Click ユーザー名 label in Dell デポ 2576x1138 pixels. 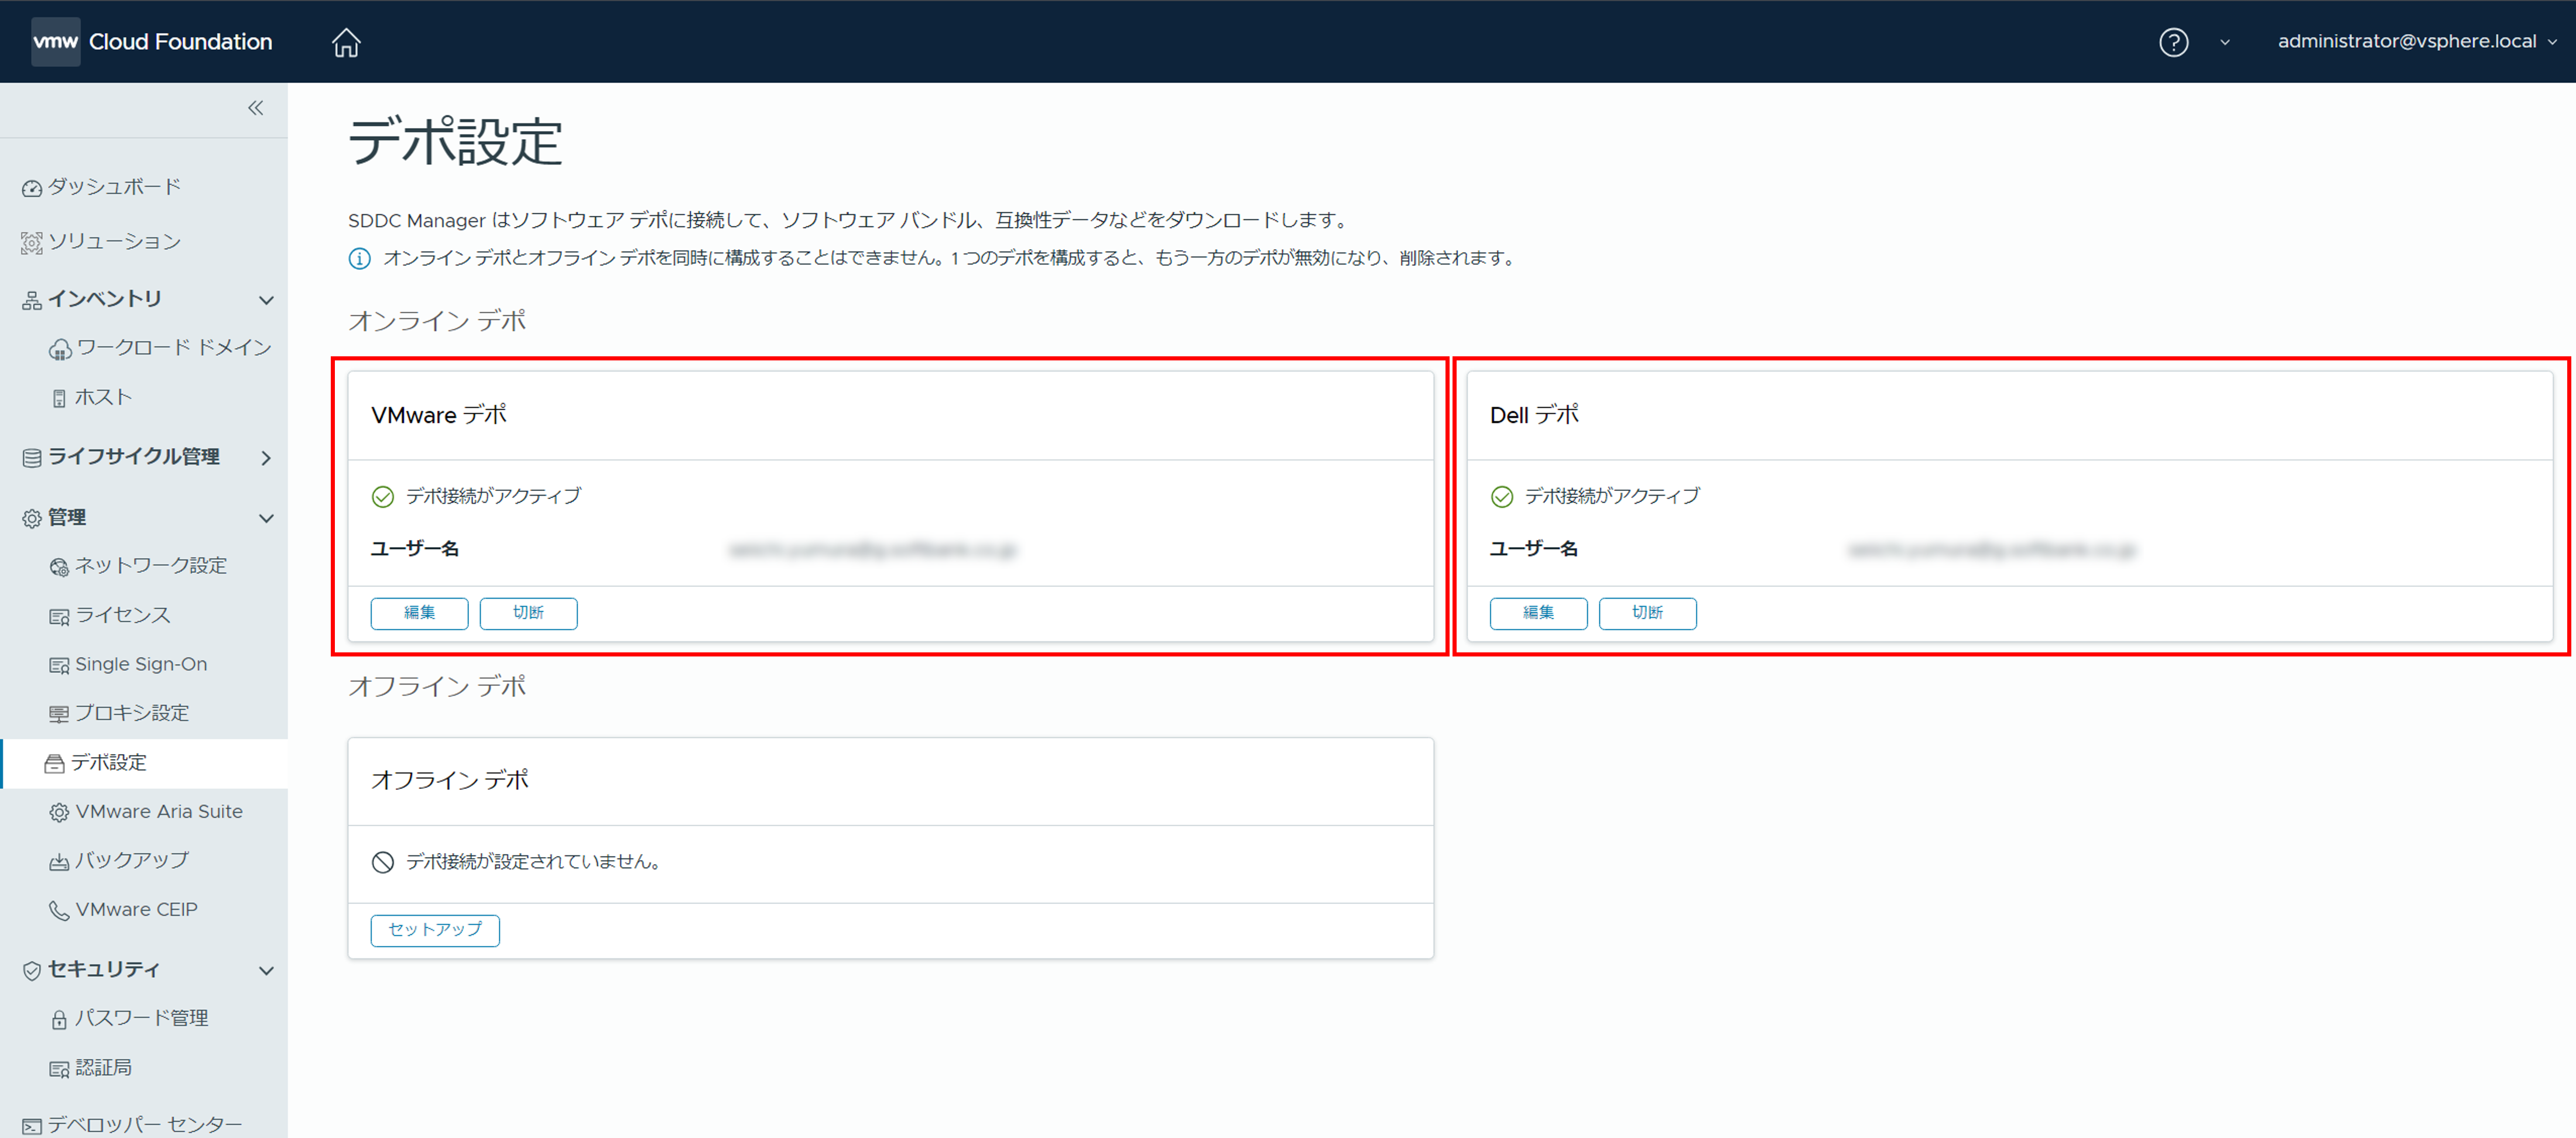tap(1534, 548)
